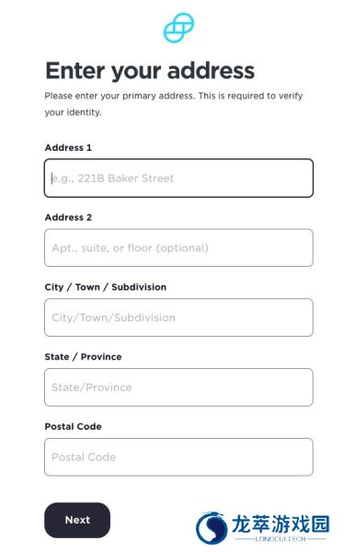Click the Gemini logo at the top
The height and width of the screenshot is (552, 355).
178,28
